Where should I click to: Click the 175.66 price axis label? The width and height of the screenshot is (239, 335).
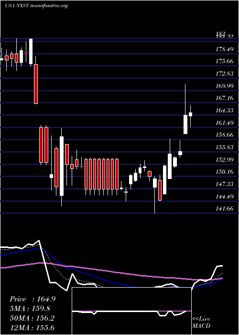tap(224, 62)
